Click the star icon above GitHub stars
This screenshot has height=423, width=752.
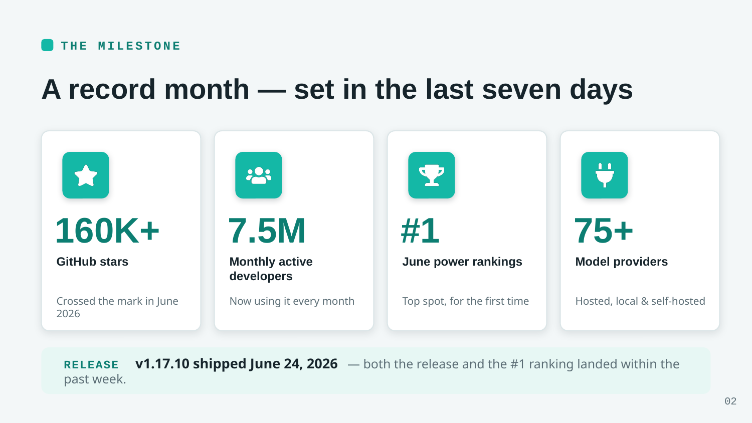[86, 175]
